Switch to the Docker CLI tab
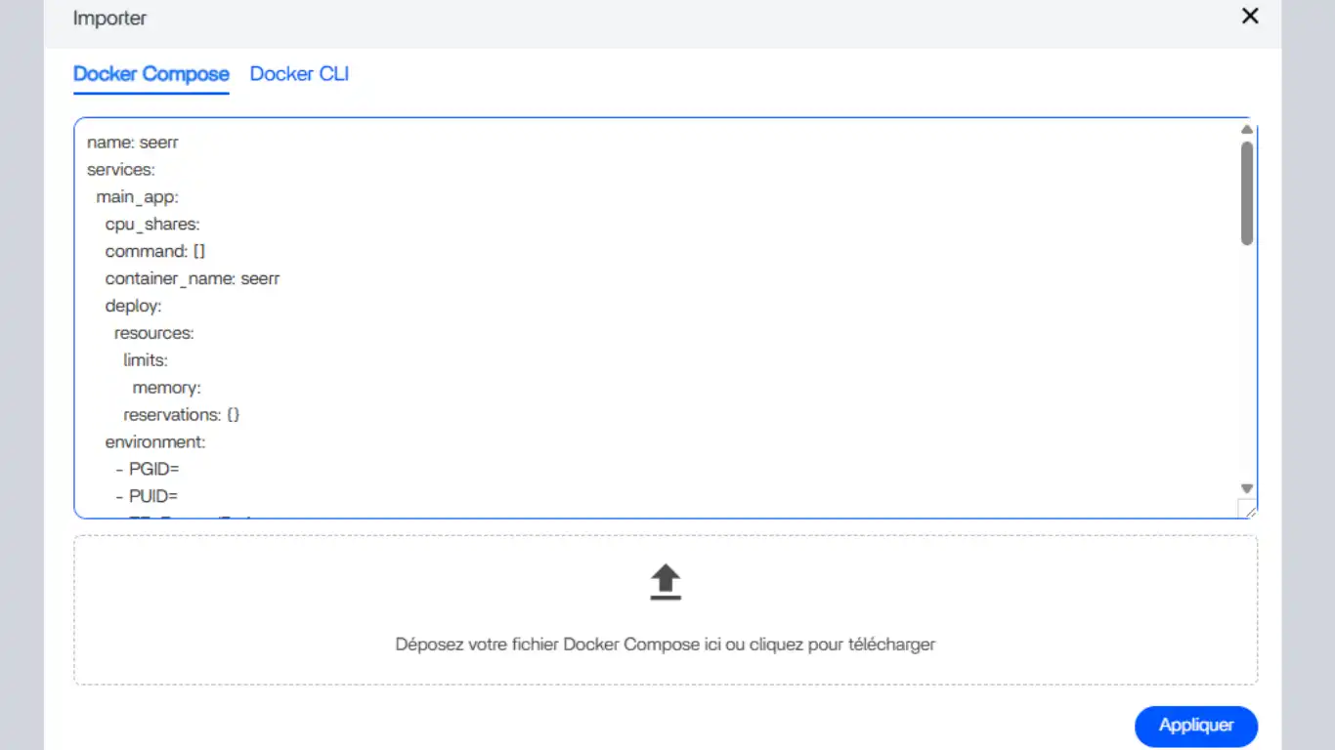This screenshot has width=1335, height=750. [x=299, y=74]
